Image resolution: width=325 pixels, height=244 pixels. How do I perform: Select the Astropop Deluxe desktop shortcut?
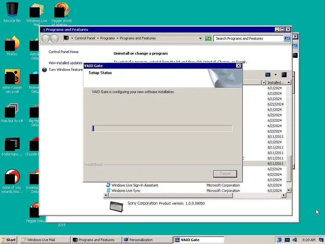34,49
